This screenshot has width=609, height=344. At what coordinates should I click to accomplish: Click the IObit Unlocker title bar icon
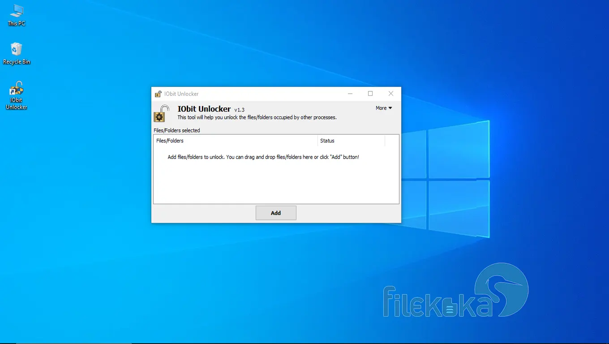point(158,94)
